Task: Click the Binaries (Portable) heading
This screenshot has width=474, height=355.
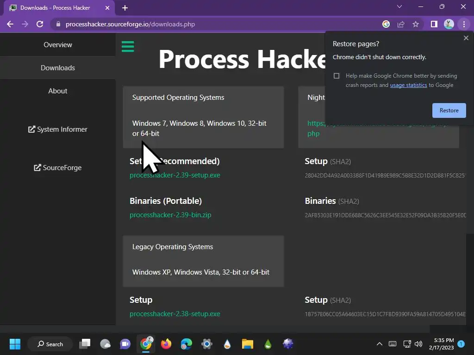Action: (x=166, y=201)
